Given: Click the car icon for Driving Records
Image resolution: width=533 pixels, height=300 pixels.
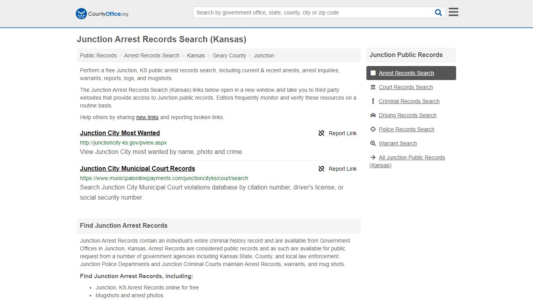Looking at the screenshot, I should 373,115.
